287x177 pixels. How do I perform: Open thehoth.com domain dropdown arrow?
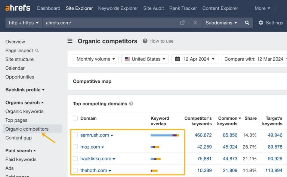tap(110, 171)
